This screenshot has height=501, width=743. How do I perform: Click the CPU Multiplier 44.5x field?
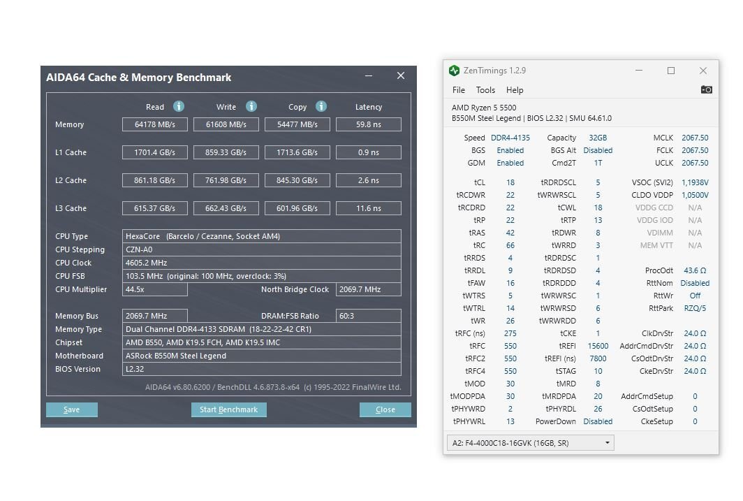pyautogui.click(x=155, y=289)
